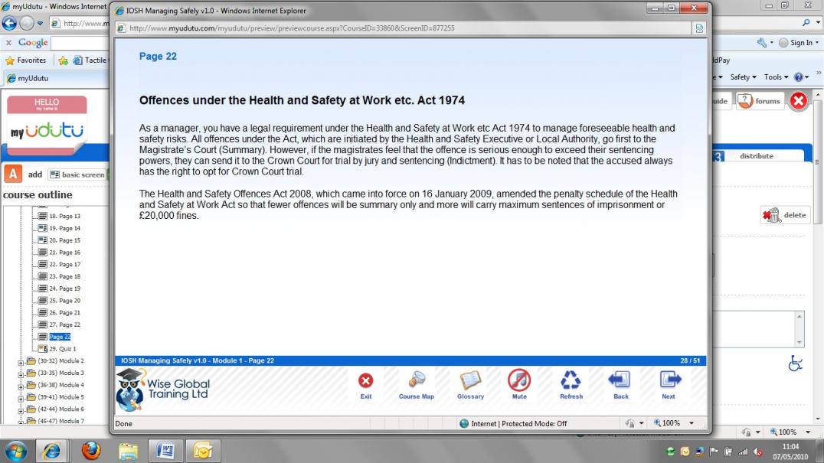
Task: Go Back to previous course page
Action: coord(620,385)
